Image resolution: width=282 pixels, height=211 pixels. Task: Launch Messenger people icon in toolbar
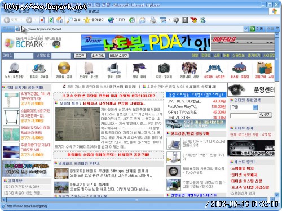(202, 20)
